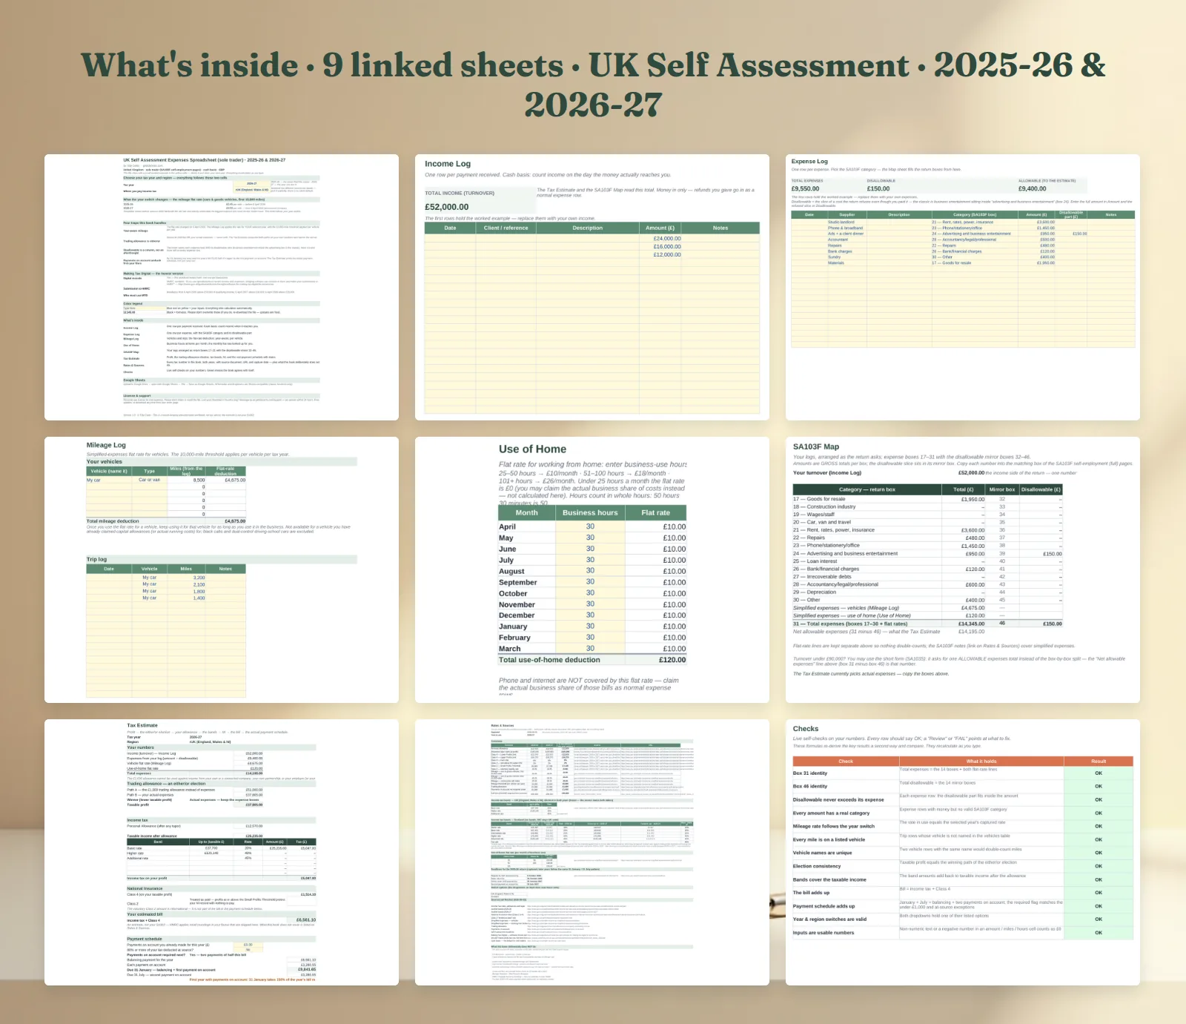Click the 'Mirror box' column header
This screenshot has height=1024, width=1186.
[x=1002, y=489]
